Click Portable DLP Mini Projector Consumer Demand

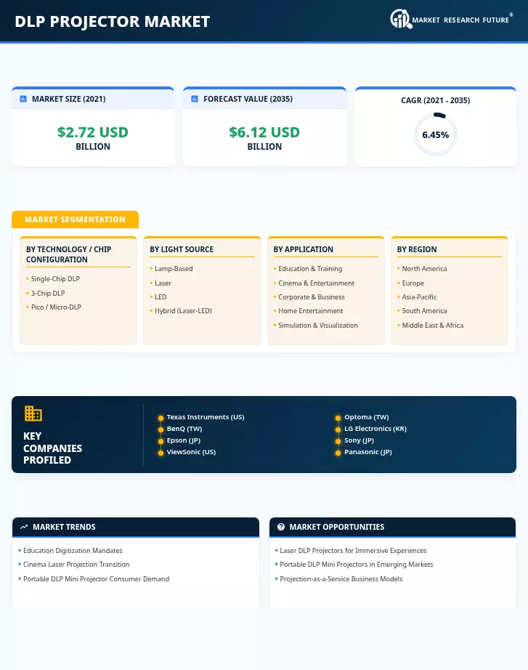tap(96, 579)
